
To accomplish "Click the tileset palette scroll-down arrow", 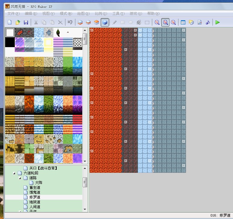I will click(x=85, y=161).
